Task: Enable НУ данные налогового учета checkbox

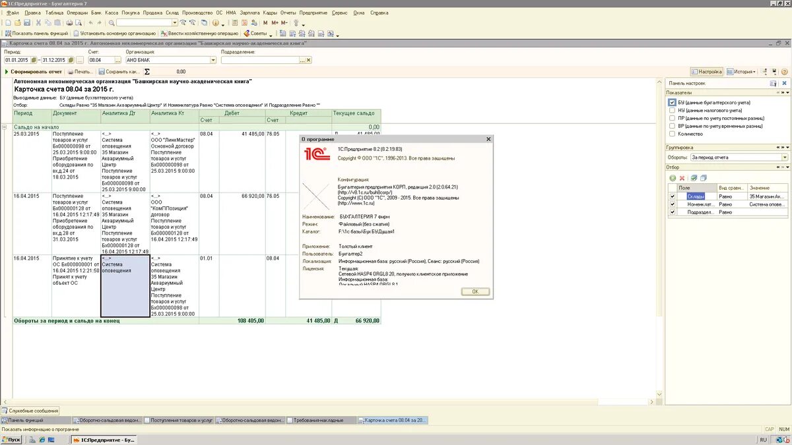Action: [673, 110]
